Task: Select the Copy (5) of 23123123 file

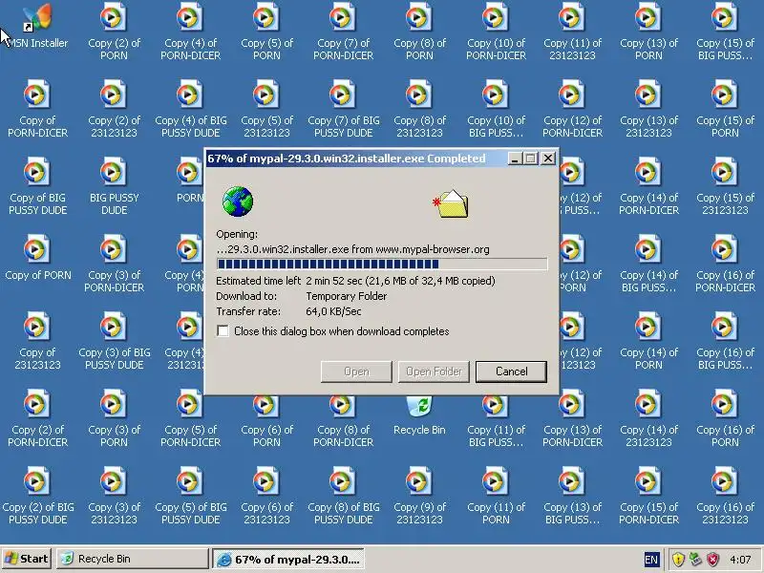Action: pyautogui.click(x=267, y=109)
